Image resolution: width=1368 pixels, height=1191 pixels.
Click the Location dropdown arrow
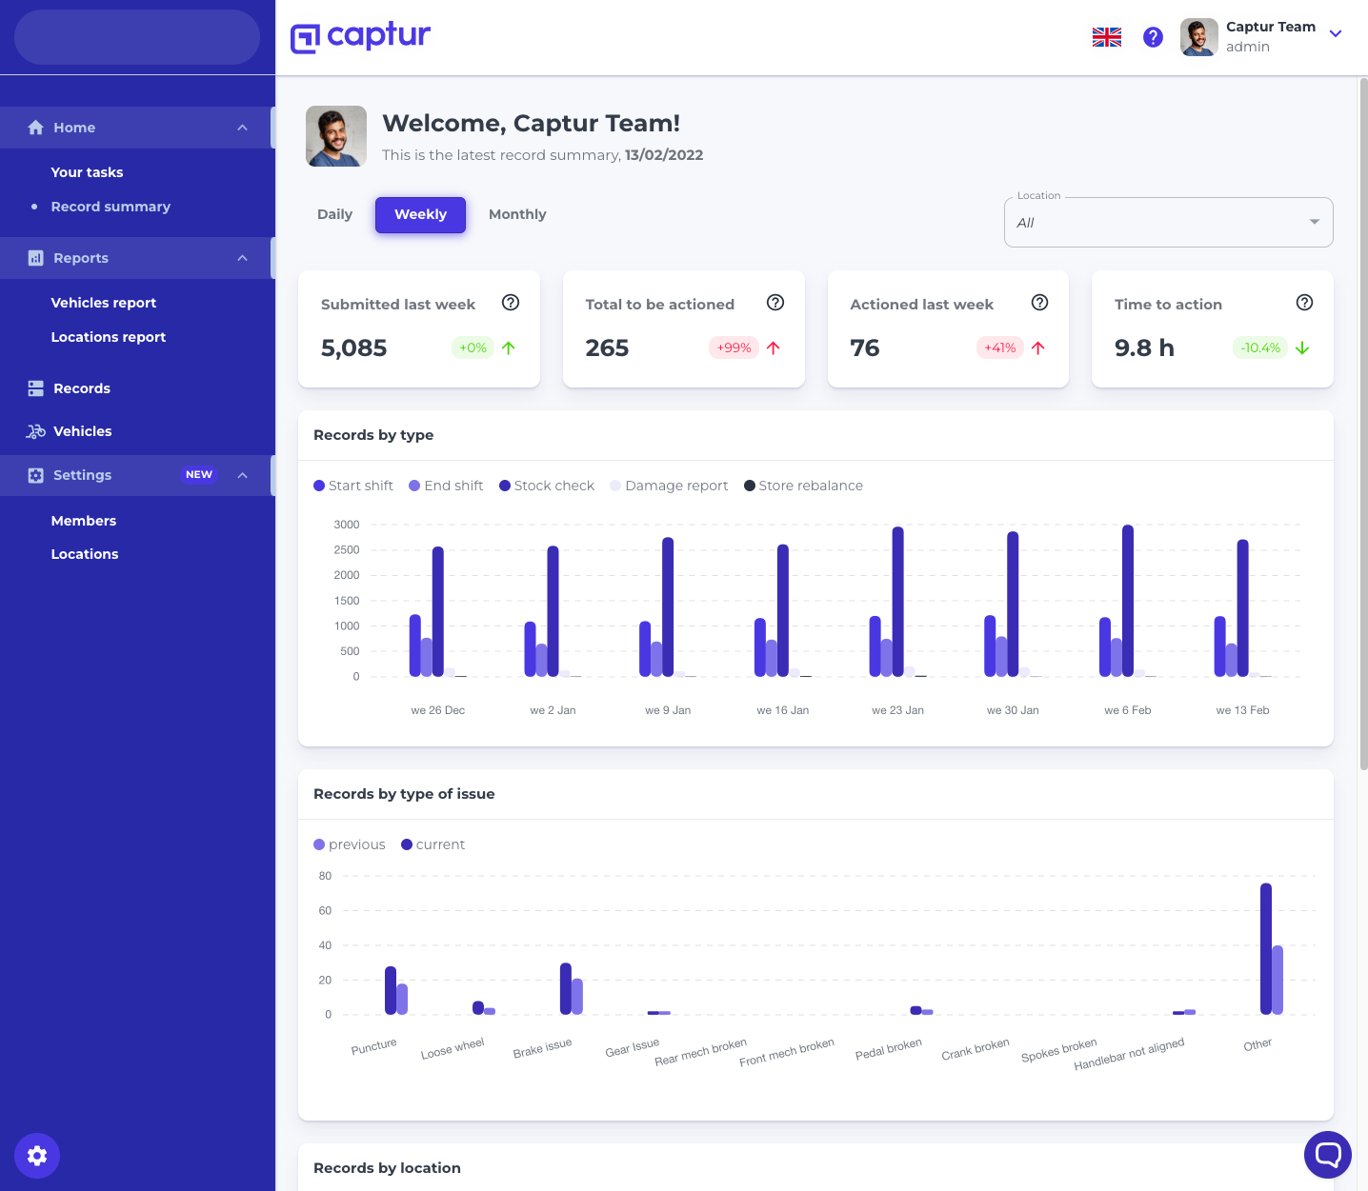pos(1315,222)
